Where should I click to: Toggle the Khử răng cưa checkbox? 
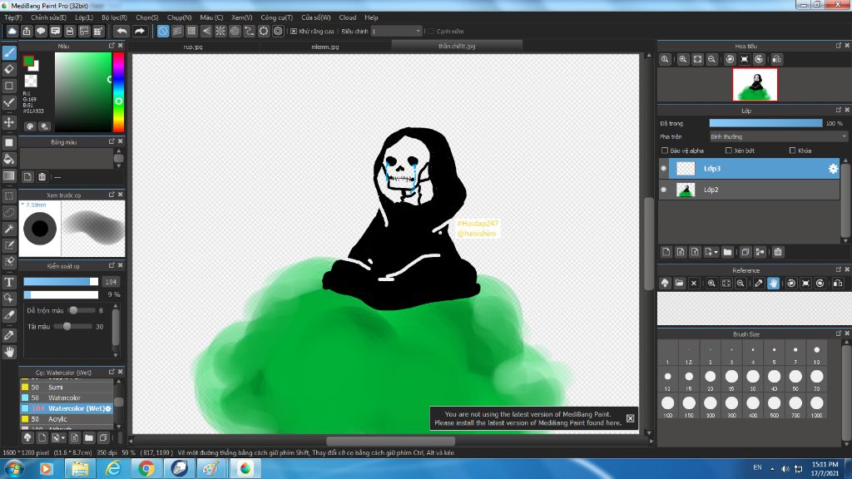[x=294, y=31]
